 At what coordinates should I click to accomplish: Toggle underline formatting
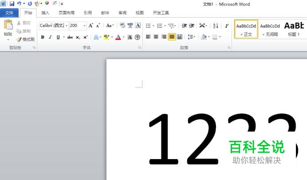pos(58,37)
